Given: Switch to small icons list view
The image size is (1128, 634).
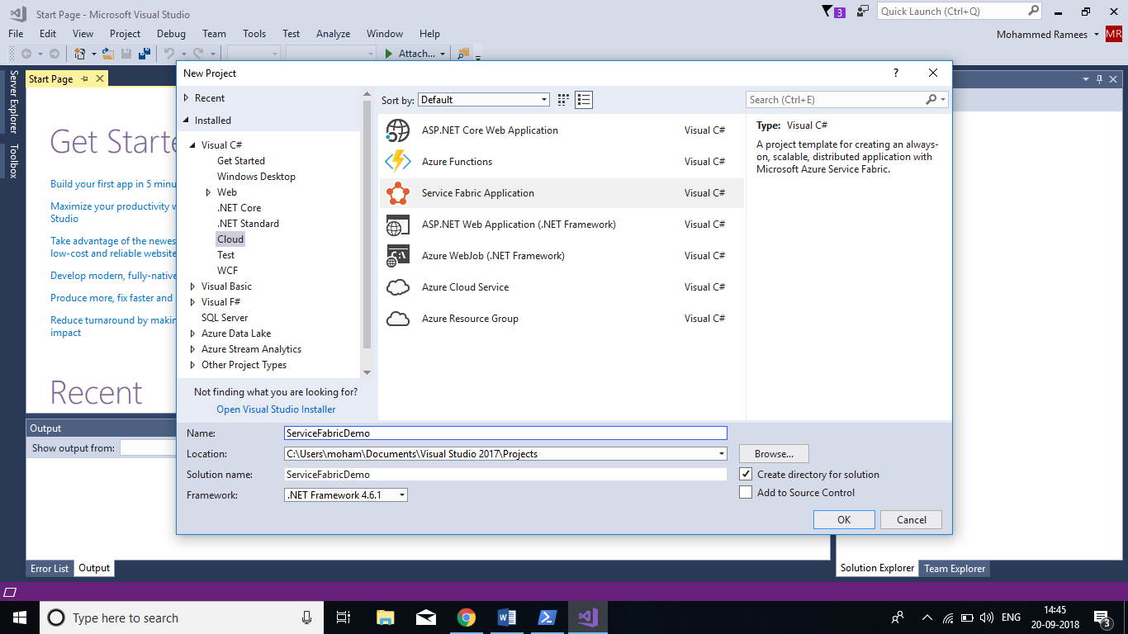Looking at the screenshot, I should [x=563, y=100].
